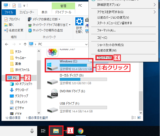Choose スタート メニューにピン留めする
This screenshot has width=160, height=136.
[x=124, y=23]
